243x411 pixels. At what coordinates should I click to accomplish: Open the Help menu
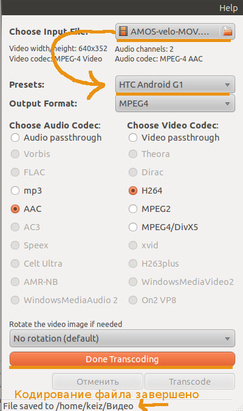point(228,8)
